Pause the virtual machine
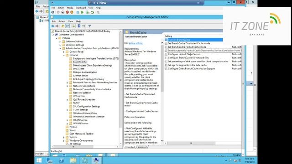This screenshot has width=292, height=164. point(78,12)
